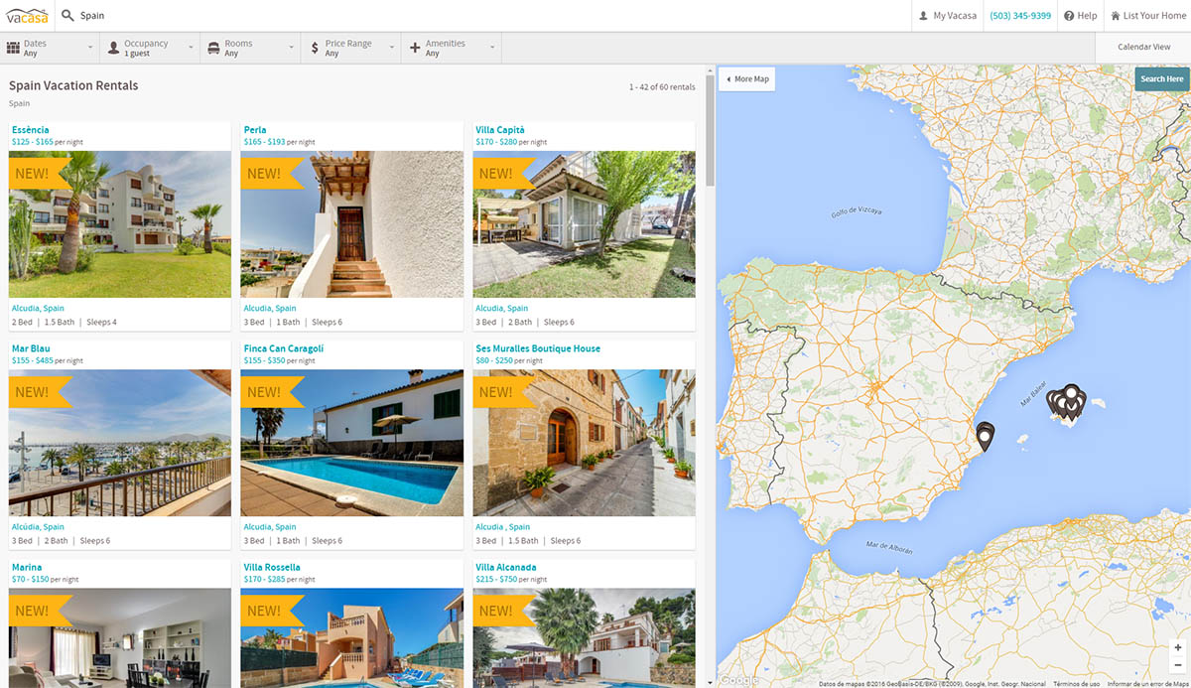Screen dimensions: 1191x688
Task: Open the Finca Can Caragoli listing title
Action: [284, 348]
